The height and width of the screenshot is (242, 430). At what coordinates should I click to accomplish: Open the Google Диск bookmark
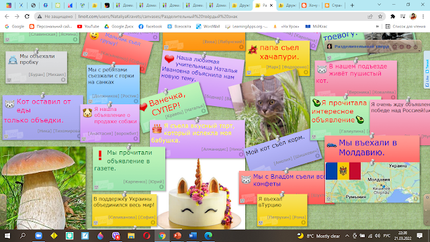click(x=119, y=26)
